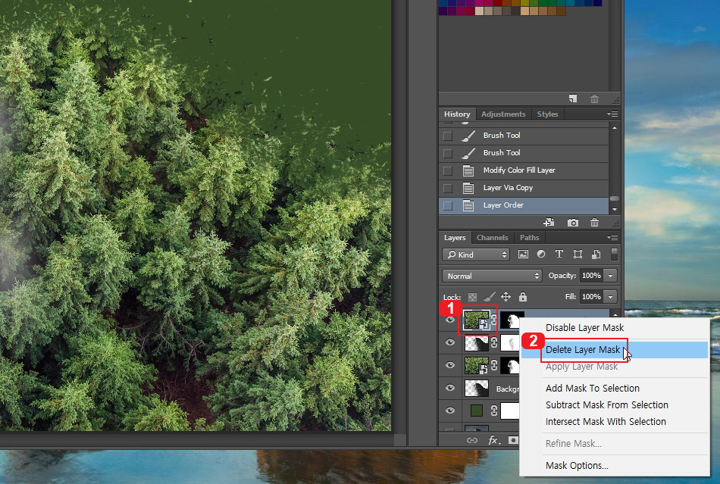720x484 pixels.
Task: Lock all layer attributes with padlock icon
Action: (522, 297)
